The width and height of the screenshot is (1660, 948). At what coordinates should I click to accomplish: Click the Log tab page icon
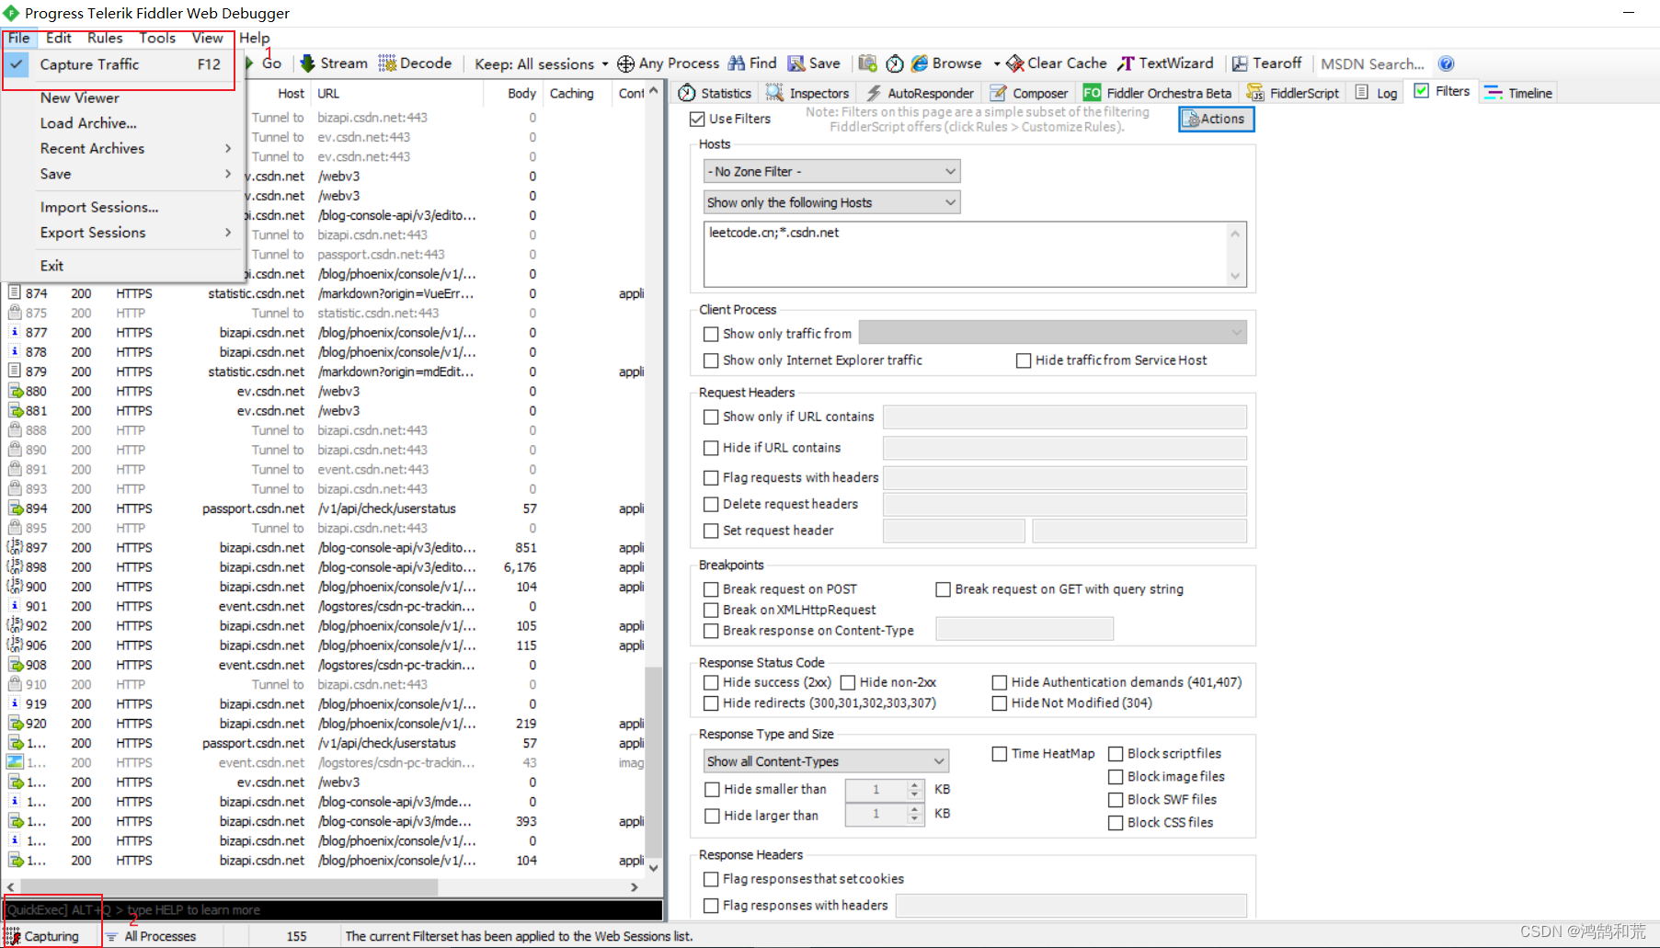1362,93
